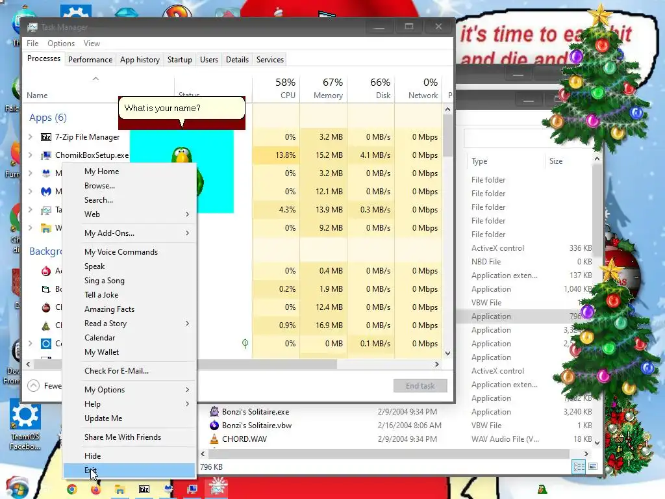
Task: Switch to the Users tab
Action: pyautogui.click(x=209, y=60)
